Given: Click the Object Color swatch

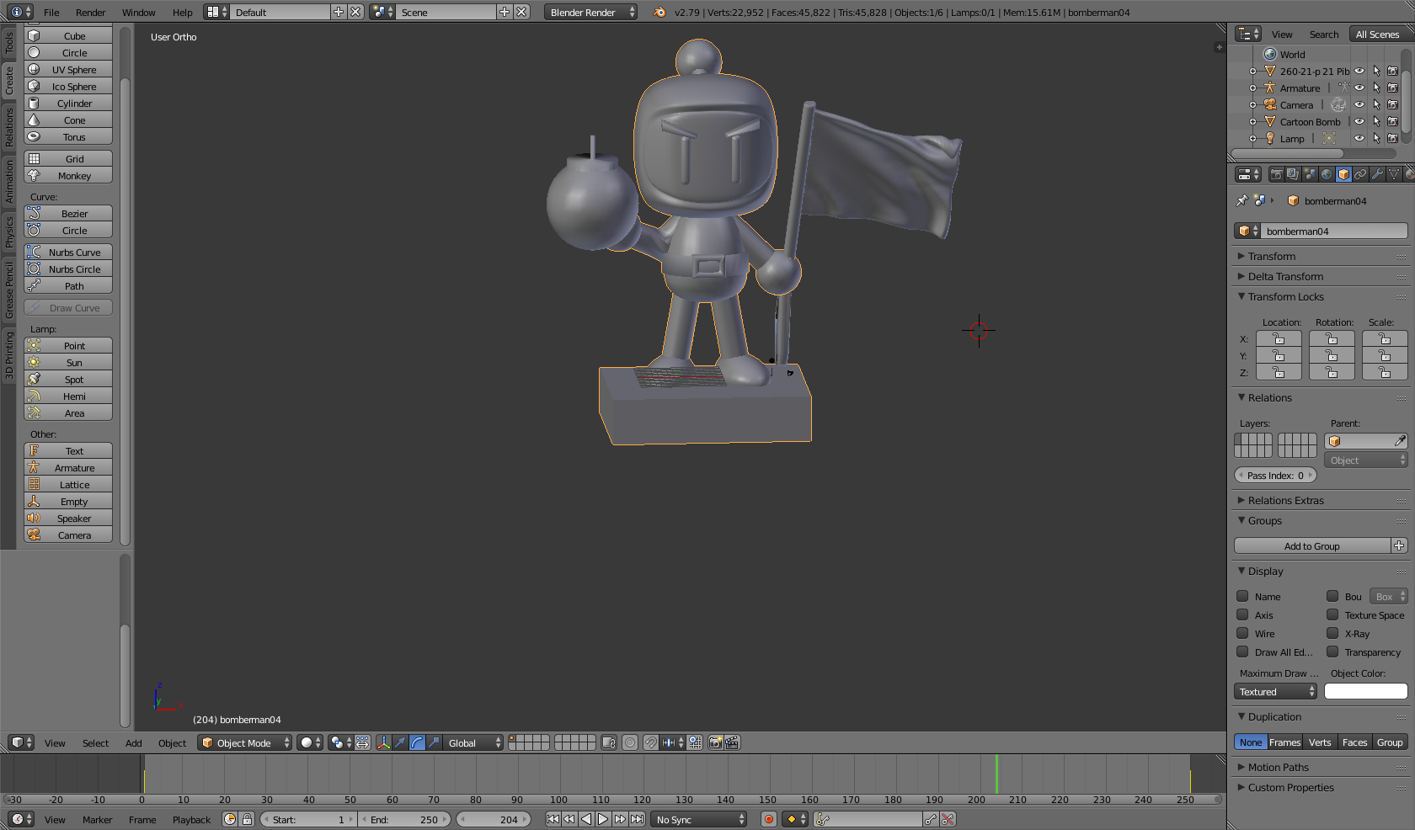Looking at the screenshot, I should coord(1365,692).
